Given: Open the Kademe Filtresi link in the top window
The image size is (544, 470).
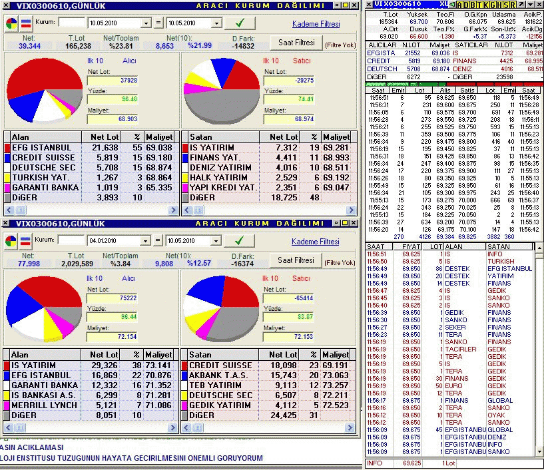Looking at the screenshot, I should (x=316, y=24).
